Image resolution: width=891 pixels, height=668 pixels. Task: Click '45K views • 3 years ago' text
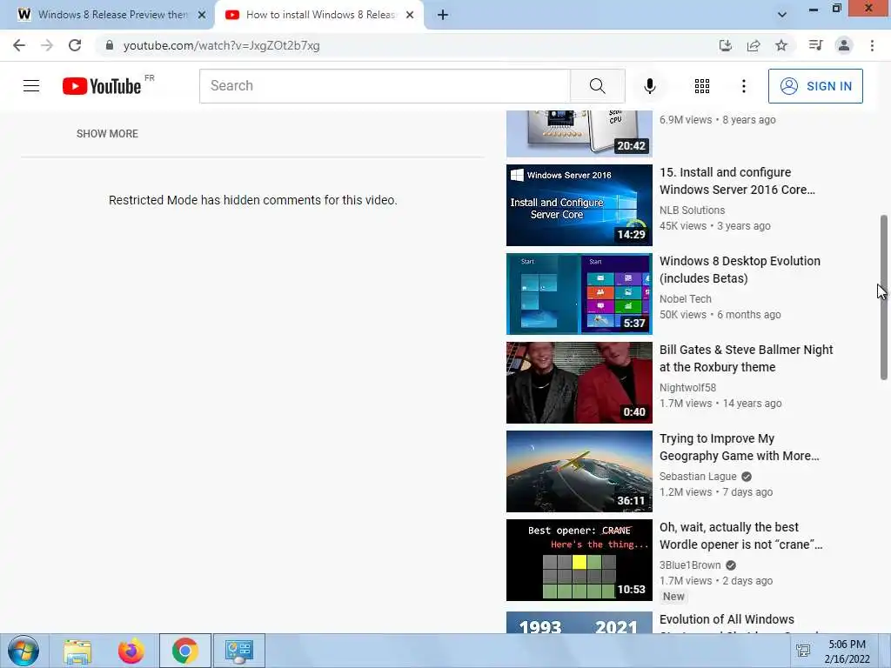(715, 225)
